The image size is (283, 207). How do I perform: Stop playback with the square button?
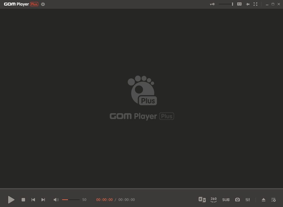tap(23, 200)
